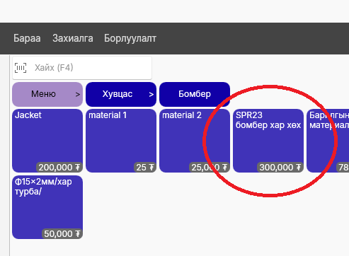Click the 25,000 ₮ price tag
Image resolution: width=349 pixels, height=256 pixels.
tap(210, 168)
